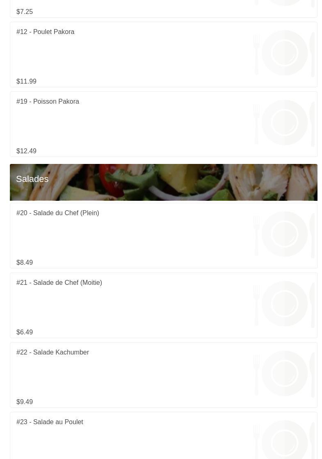The height and width of the screenshot is (459, 322).
Task: Click plate icon beside Salade Kachumber
Action: pos(284,373)
